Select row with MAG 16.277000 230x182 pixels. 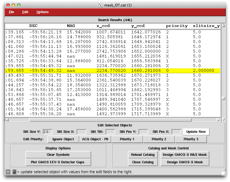[113, 51]
